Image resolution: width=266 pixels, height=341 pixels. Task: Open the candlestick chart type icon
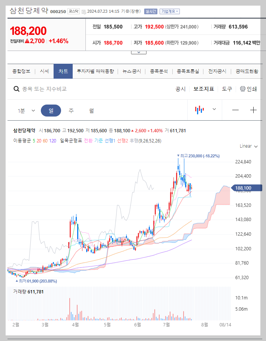(199, 110)
